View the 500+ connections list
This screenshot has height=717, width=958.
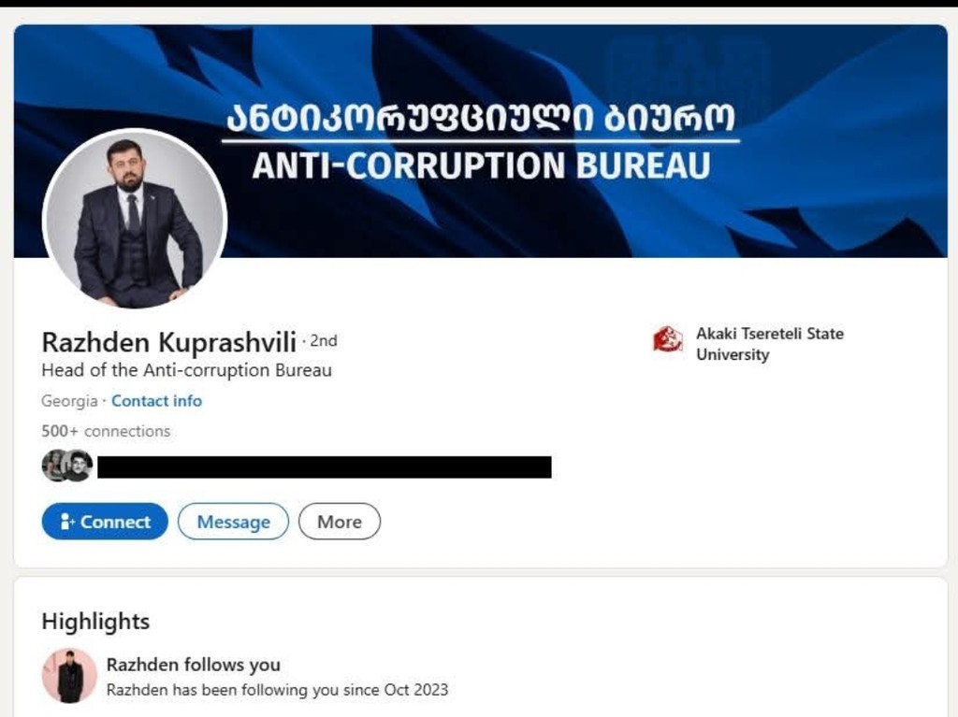point(106,431)
